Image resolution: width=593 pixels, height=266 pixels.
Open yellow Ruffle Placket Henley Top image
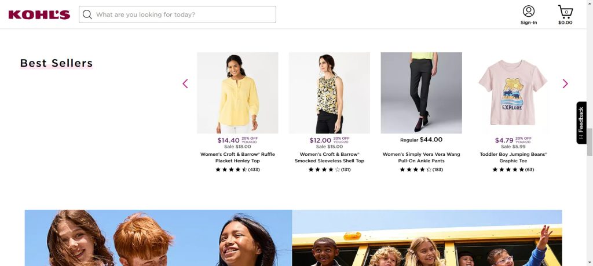tap(237, 93)
